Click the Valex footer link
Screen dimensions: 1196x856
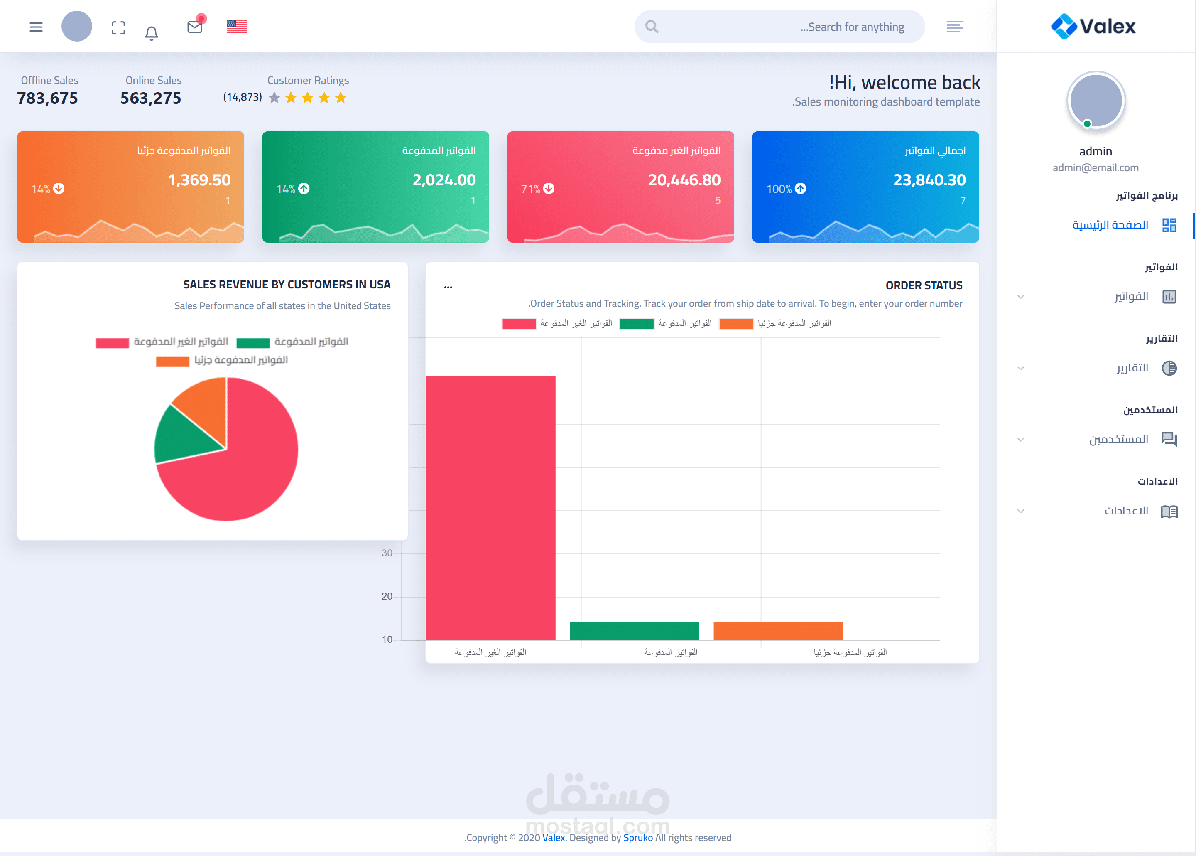(553, 838)
